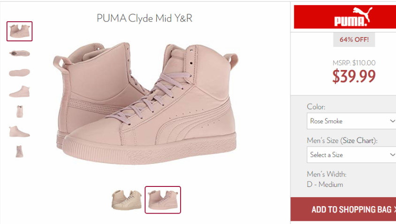View the top-down shoe thumbnail
Viewport: 396px width, 224px height.
click(19, 54)
